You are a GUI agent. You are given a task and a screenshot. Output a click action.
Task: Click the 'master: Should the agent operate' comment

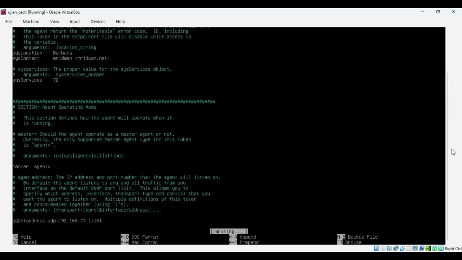pos(93,134)
